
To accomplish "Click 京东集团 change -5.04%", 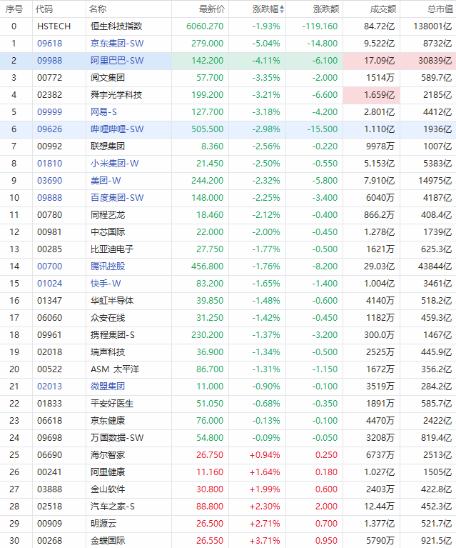I will pos(266,44).
